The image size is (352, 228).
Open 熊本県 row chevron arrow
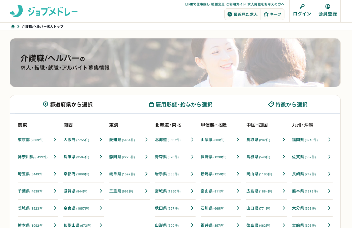coord(329,191)
